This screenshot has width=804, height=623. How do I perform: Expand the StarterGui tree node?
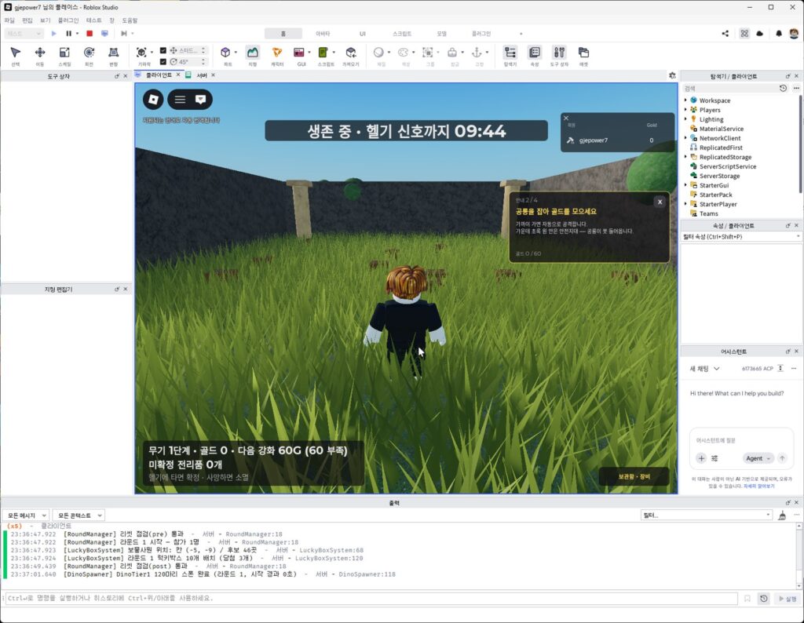(x=685, y=185)
